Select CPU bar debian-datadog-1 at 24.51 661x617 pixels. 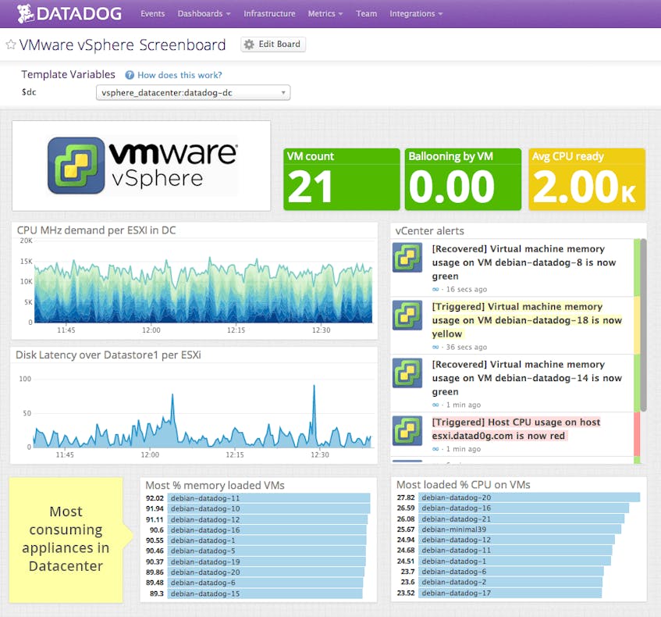click(x=515, y=562)
